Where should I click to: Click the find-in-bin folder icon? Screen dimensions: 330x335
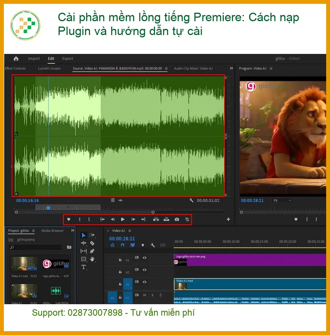click(69, 247)
